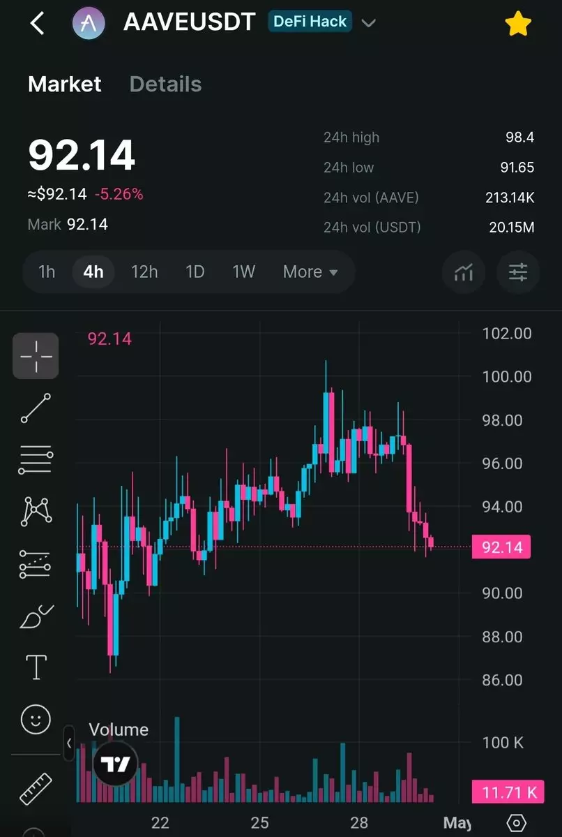Click the 92.14 price label on axis
The height and width of the screenshot is (837, 562).
[501, 547]
